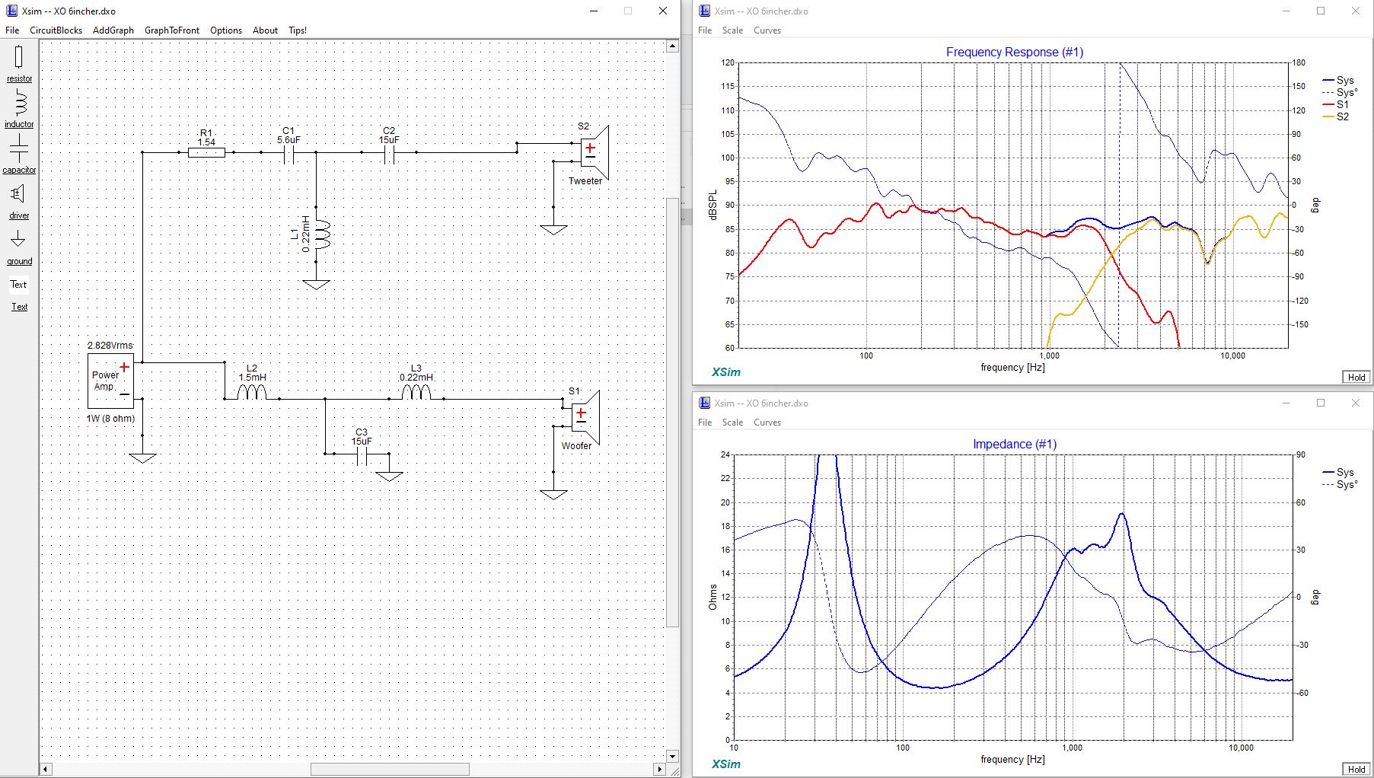This screenshot has height=778, width=1374.
Task: Click capacitor C2 15uF symbol
Action: 389,156
